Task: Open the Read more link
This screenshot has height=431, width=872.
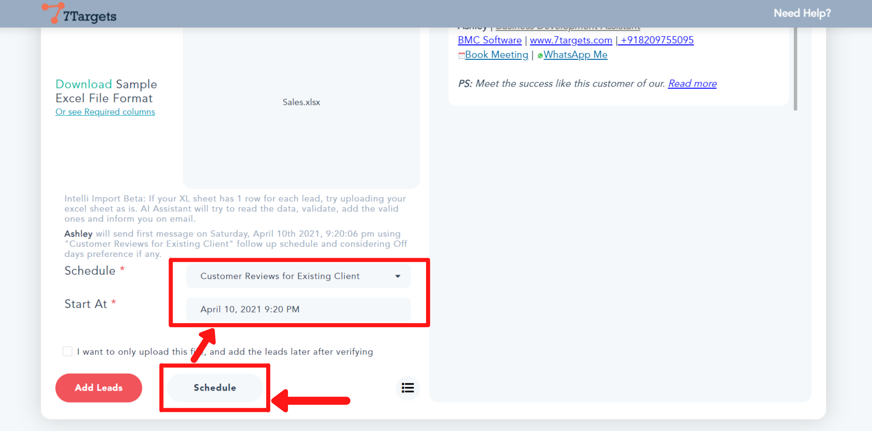Action: [692, 84]
